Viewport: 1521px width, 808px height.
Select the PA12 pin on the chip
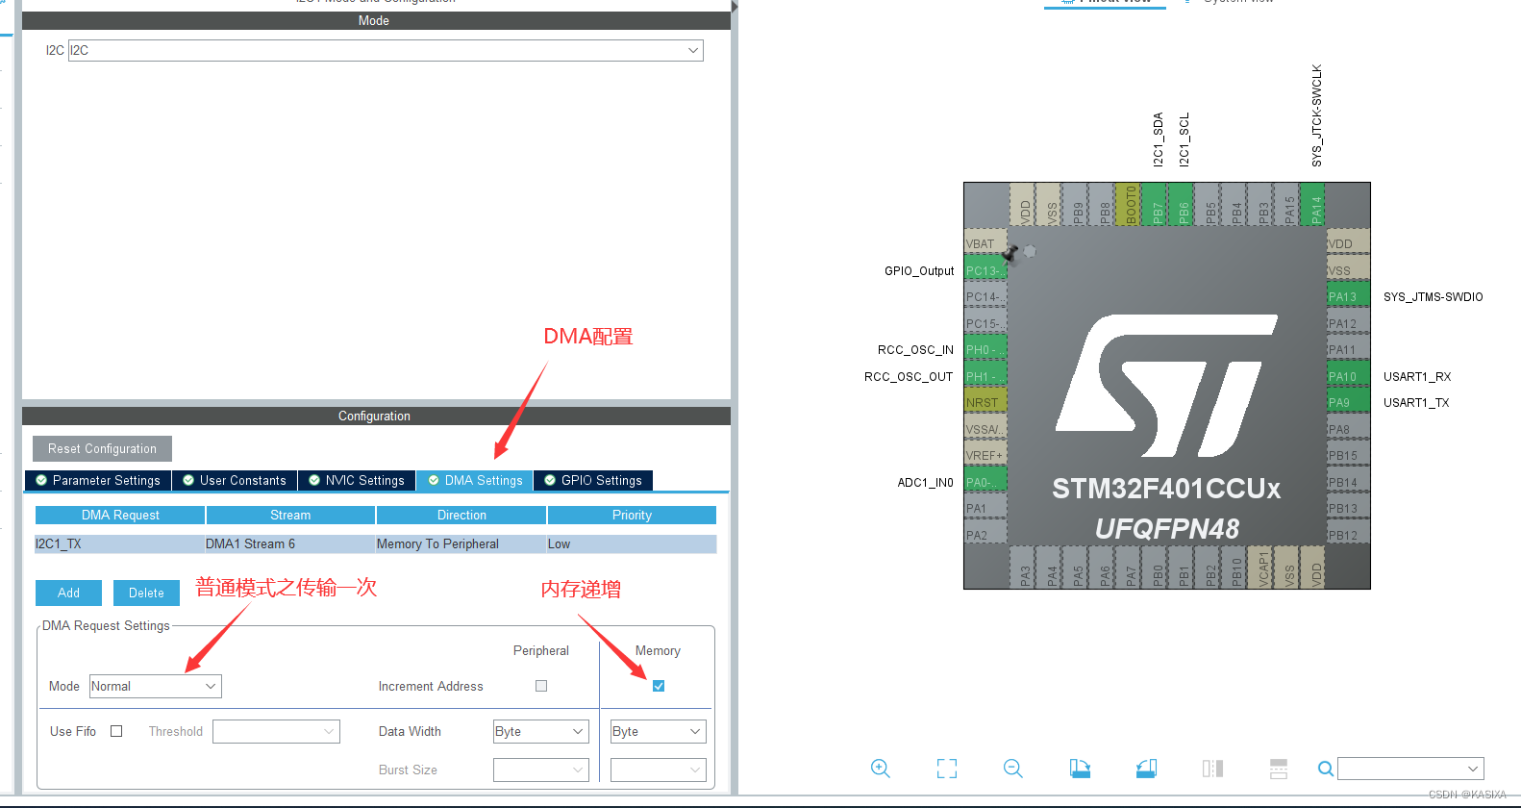tap(1348, 323)
